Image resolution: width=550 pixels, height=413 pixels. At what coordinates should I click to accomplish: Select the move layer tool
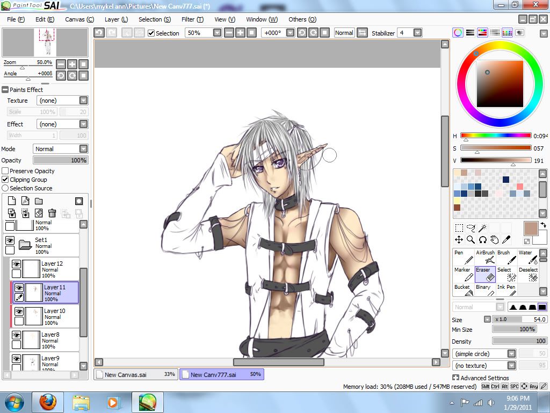tap(459, 240)
